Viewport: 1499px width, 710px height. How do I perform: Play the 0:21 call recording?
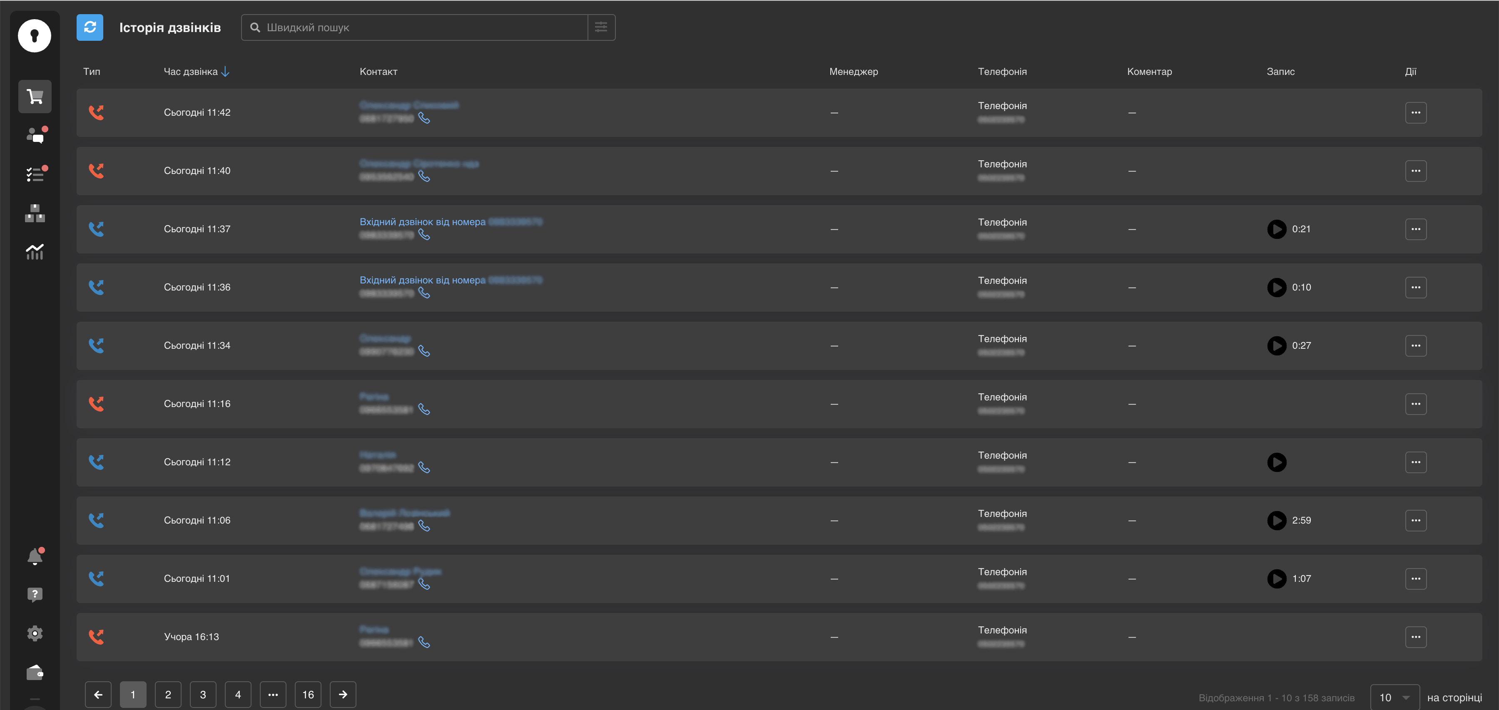1277,229
